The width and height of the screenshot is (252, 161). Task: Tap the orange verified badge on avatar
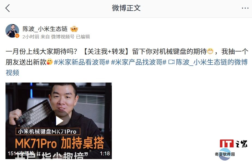point(17,36)
